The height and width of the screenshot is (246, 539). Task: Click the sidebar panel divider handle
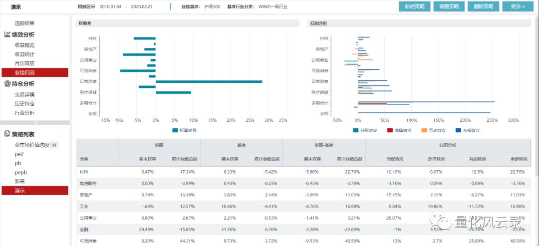pyautogui.click(x=35, y=122)
